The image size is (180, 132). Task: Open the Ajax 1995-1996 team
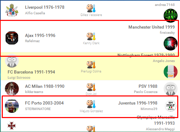click(40, 36)
